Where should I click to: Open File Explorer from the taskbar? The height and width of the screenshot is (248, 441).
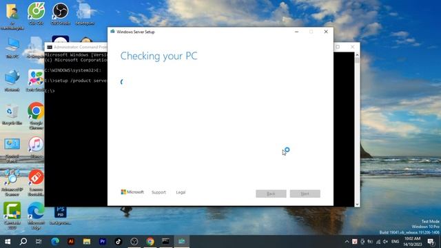(x=87, y=242)
